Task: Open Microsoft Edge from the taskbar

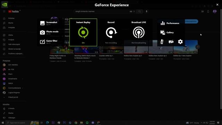Action: pyautogui.click(x=48, y=123)
